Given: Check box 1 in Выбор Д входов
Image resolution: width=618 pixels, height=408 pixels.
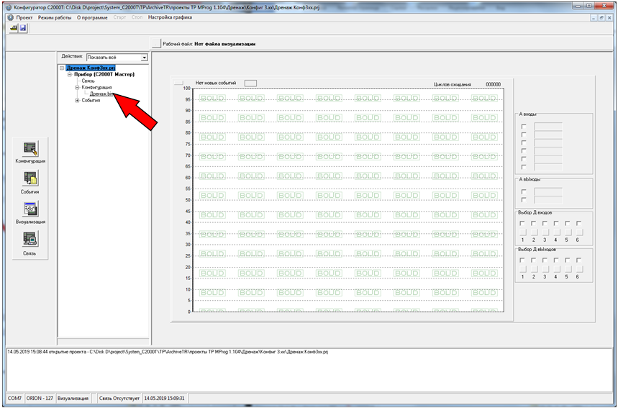Looking at the screenshot, I should pyautogui.click(x=522, y=223).
